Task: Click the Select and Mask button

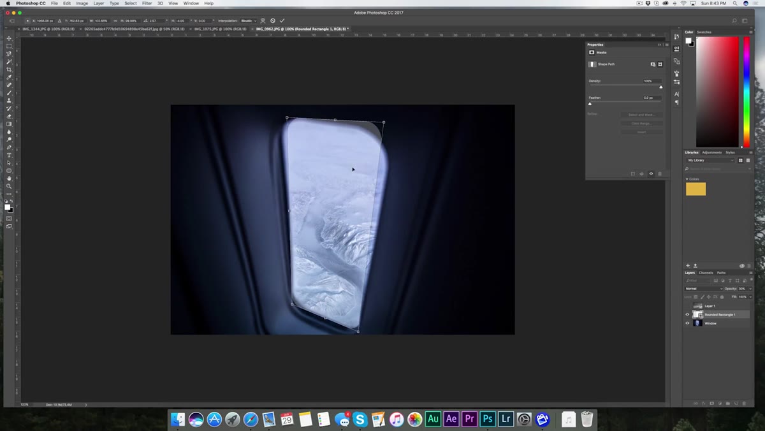Action: [x=641, y=115]
